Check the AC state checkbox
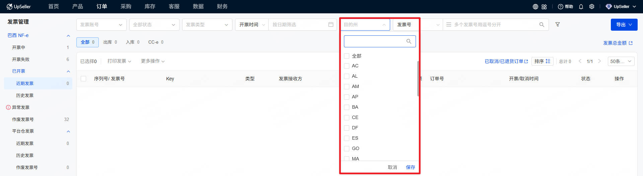Screen dimensions: 643x176 pyautogui.click(x=347, y=66)
